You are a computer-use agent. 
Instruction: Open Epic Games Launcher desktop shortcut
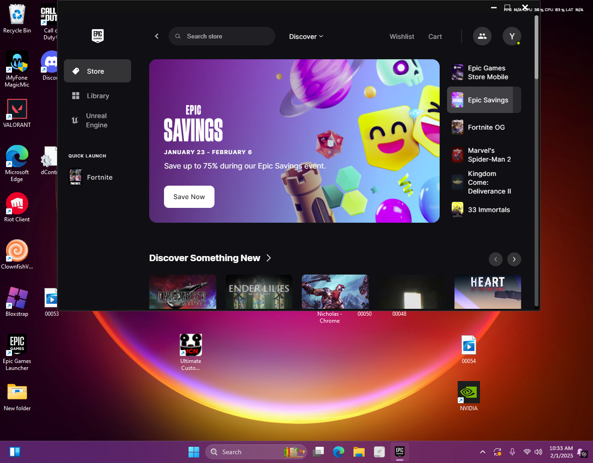point(17,353)
